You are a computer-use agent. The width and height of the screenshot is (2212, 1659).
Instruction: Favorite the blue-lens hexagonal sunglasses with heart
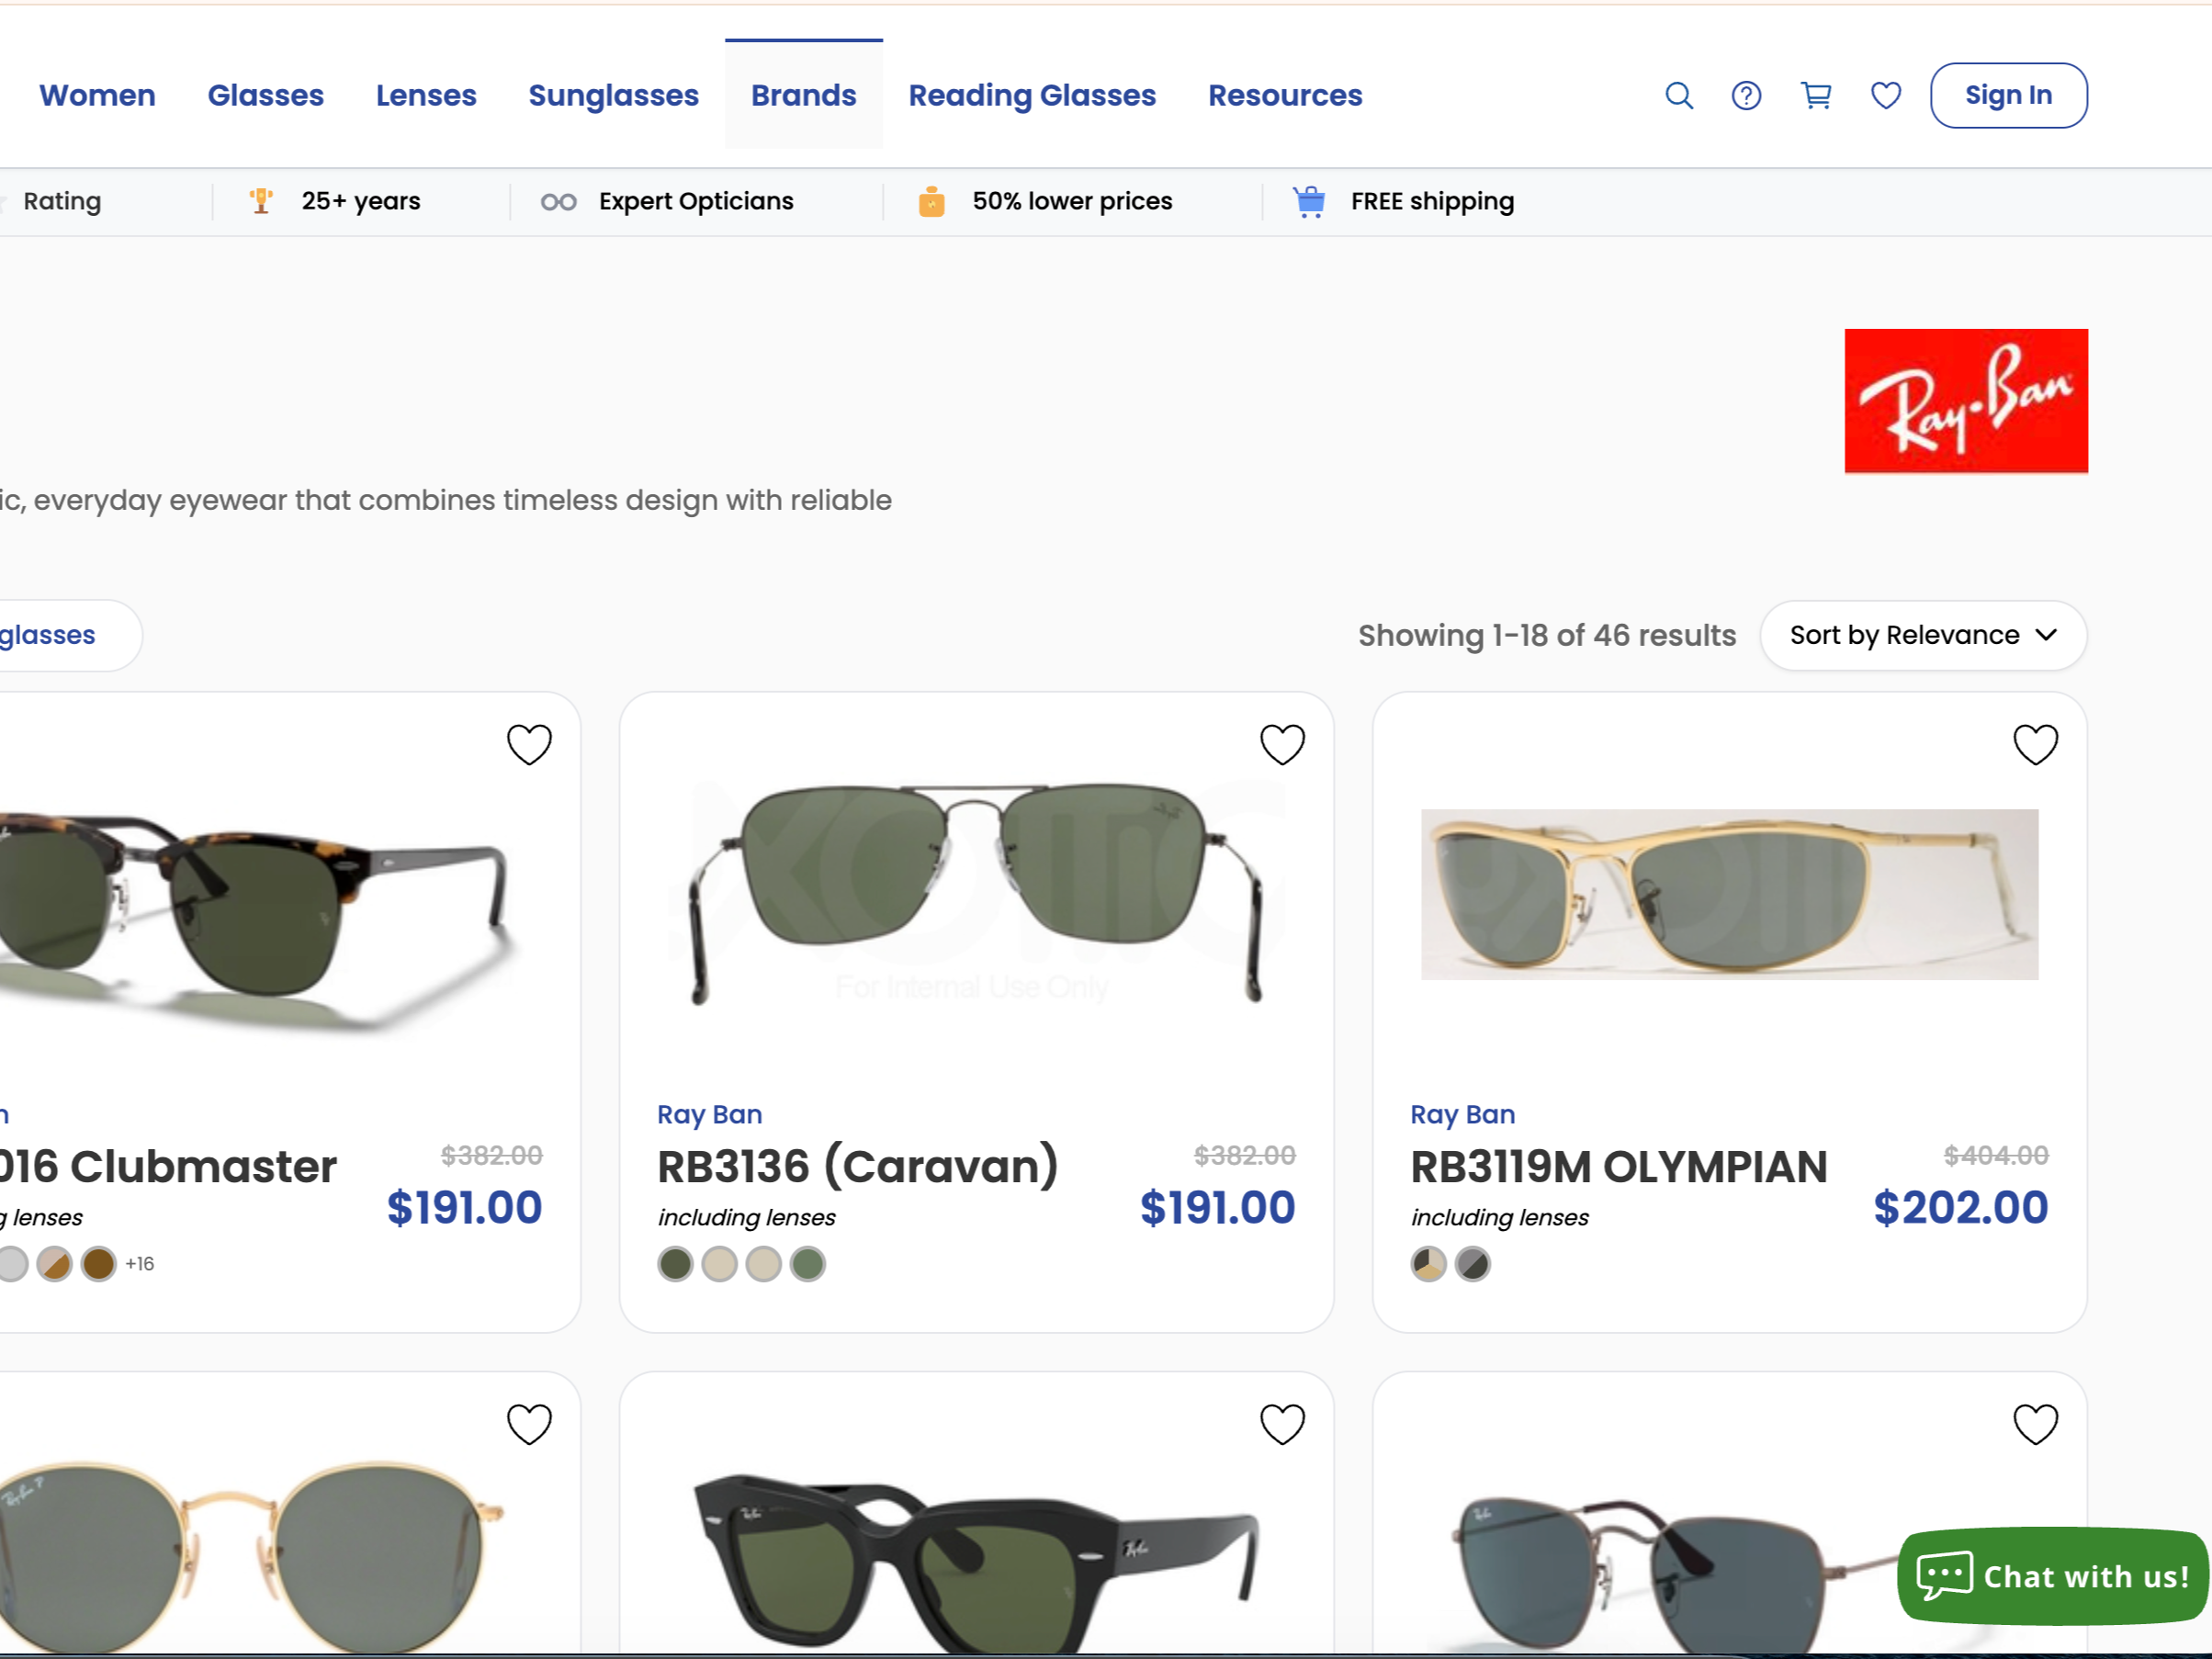(x=2035, y=1425)
